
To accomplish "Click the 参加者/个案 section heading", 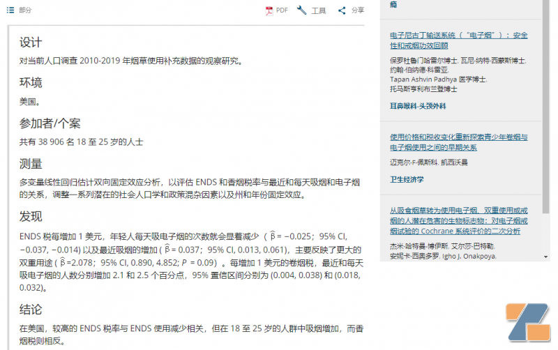I will click(50, 123).
